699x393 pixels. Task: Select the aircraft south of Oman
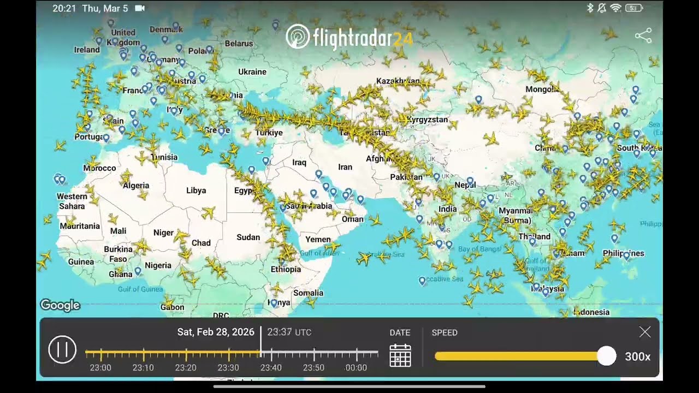click(x=375, y=221)
